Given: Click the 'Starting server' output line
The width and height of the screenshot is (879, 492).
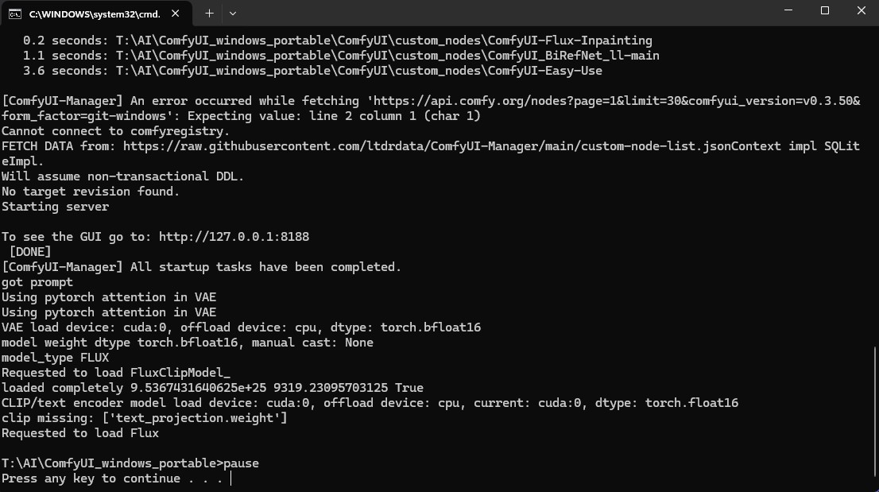Looking at the screenshot, I should (55, 207).
